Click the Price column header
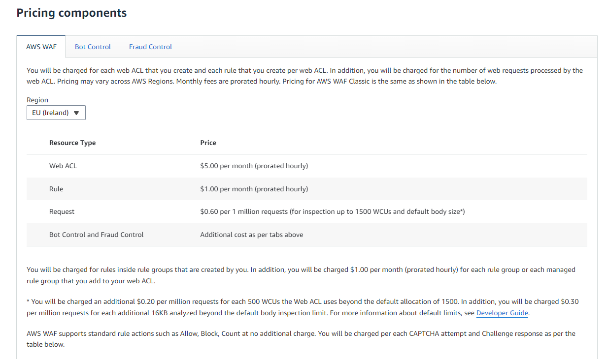608x359 pixels. tap(208, 143)
